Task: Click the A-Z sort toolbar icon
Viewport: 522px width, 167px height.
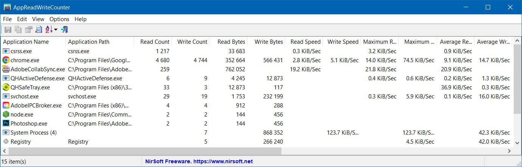Action: 49,29
